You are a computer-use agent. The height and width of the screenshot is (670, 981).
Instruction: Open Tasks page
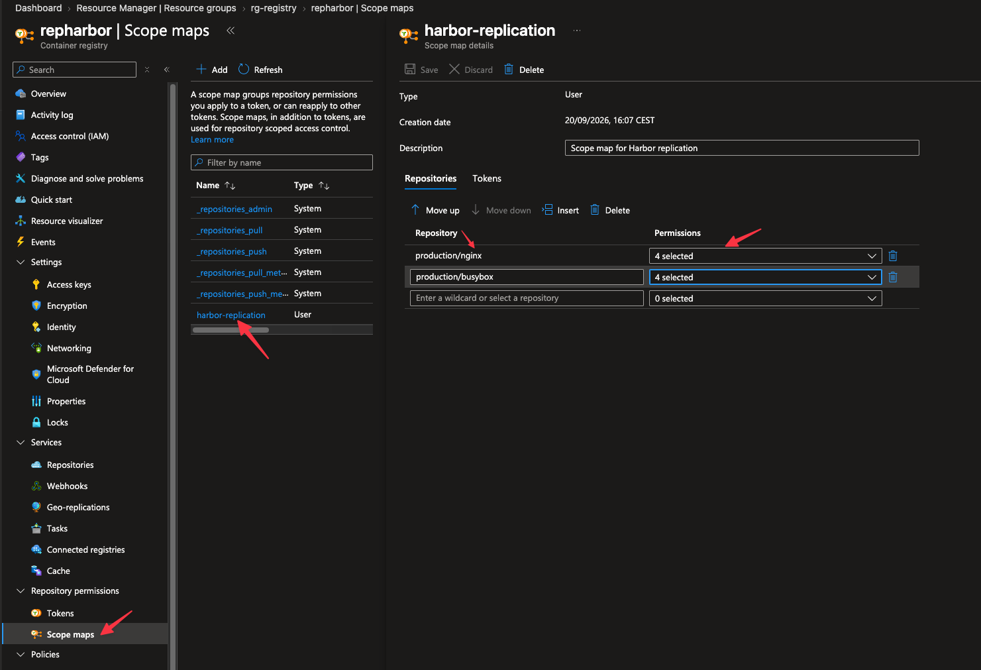(x=57, y=528)
